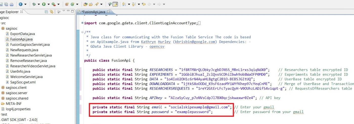
Task: Open the Package Explorer view menu triangle
Action: [64, 11]
